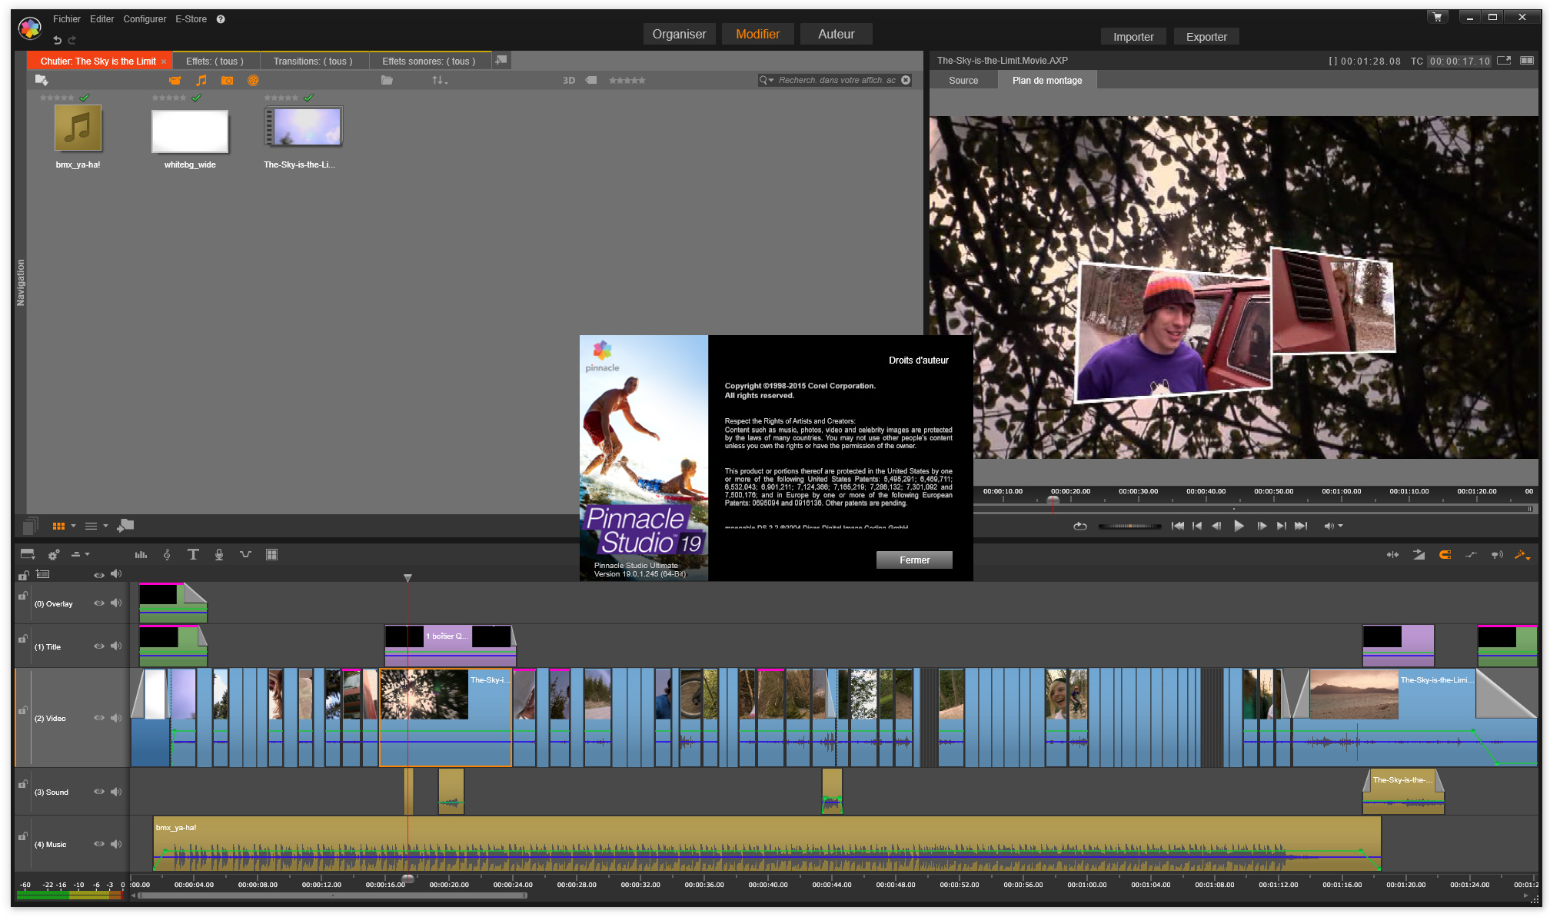Open the shopping cart icon

coord(1437,17)
